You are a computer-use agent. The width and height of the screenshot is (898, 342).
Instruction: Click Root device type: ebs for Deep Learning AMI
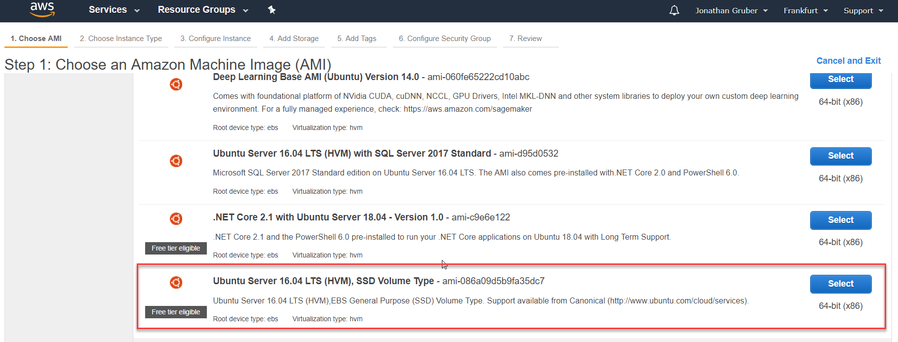pos(245,128)
